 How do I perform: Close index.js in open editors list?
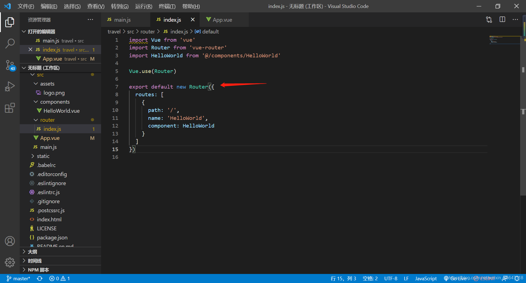click(30, 50)
